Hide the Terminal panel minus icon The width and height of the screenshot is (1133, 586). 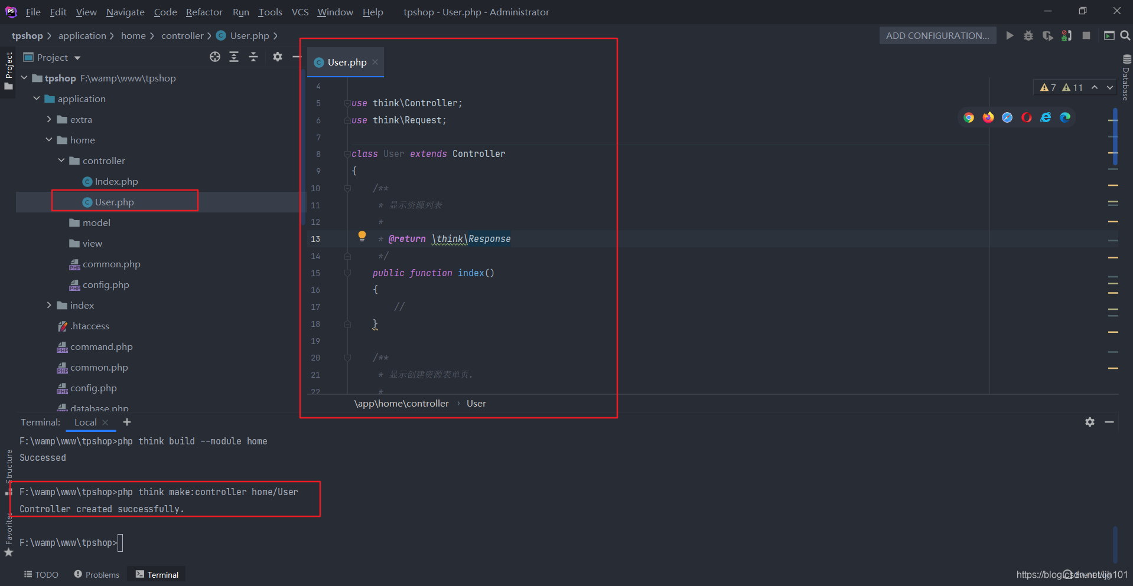click(x=1109, y=422)
